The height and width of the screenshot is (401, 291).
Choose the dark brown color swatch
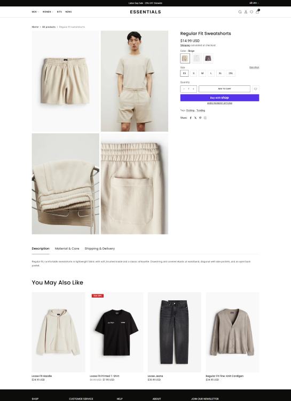[x=208, y=58]
